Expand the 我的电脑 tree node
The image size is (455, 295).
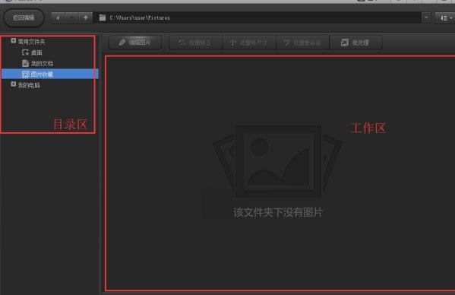[x=14, y=84]
